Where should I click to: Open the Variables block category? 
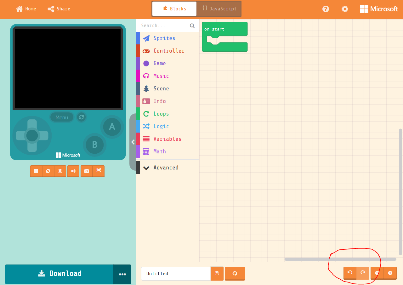tap(167, 139)
